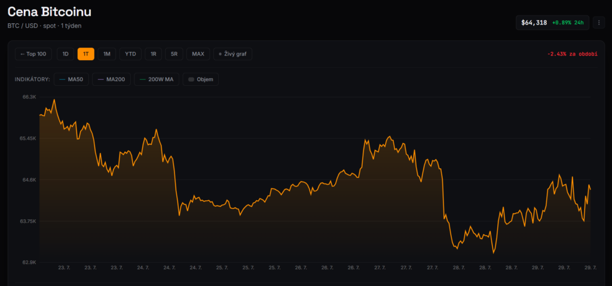
Task: Click the -2.43% za období text
Action: click(x=572, y=54)
